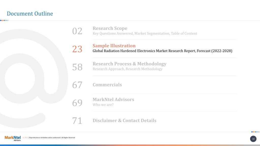The image size is (260, 146).
Task: Click subtitle 'Key Questions Answered, Market Segmentation, Table of Content'
Action: click(145, 33)
